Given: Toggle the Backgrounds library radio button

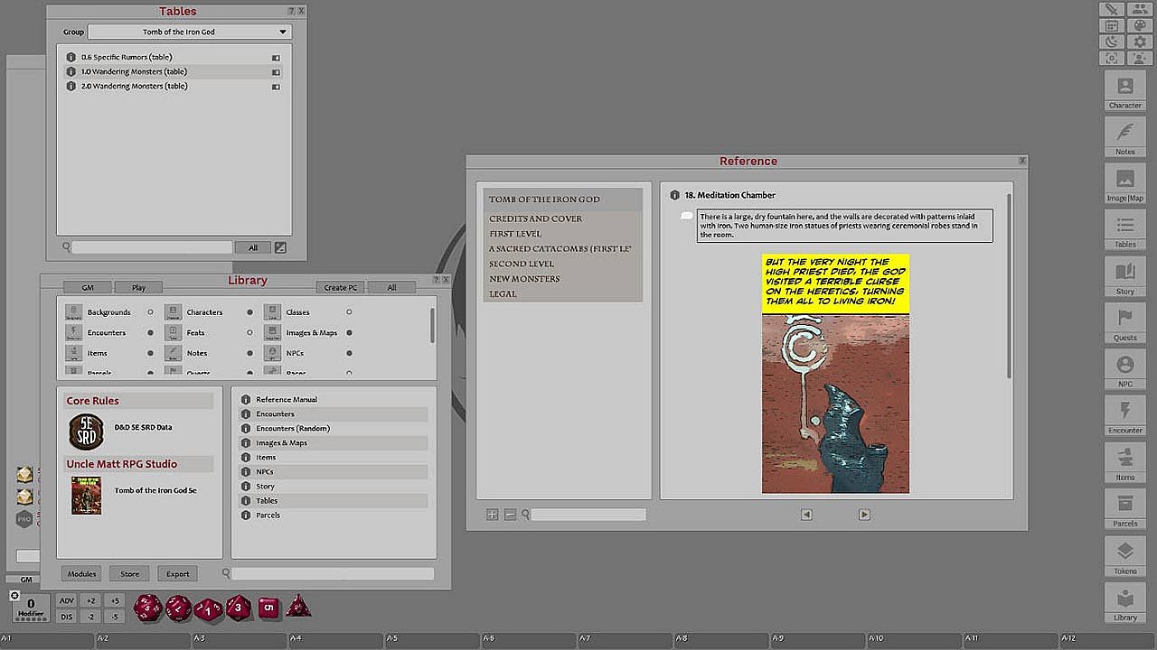Looking at the screenshot, I should (150, 312).
